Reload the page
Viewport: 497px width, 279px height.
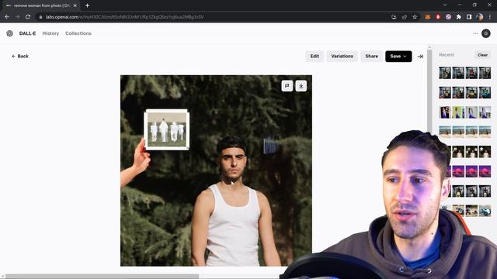coord(28,17)
